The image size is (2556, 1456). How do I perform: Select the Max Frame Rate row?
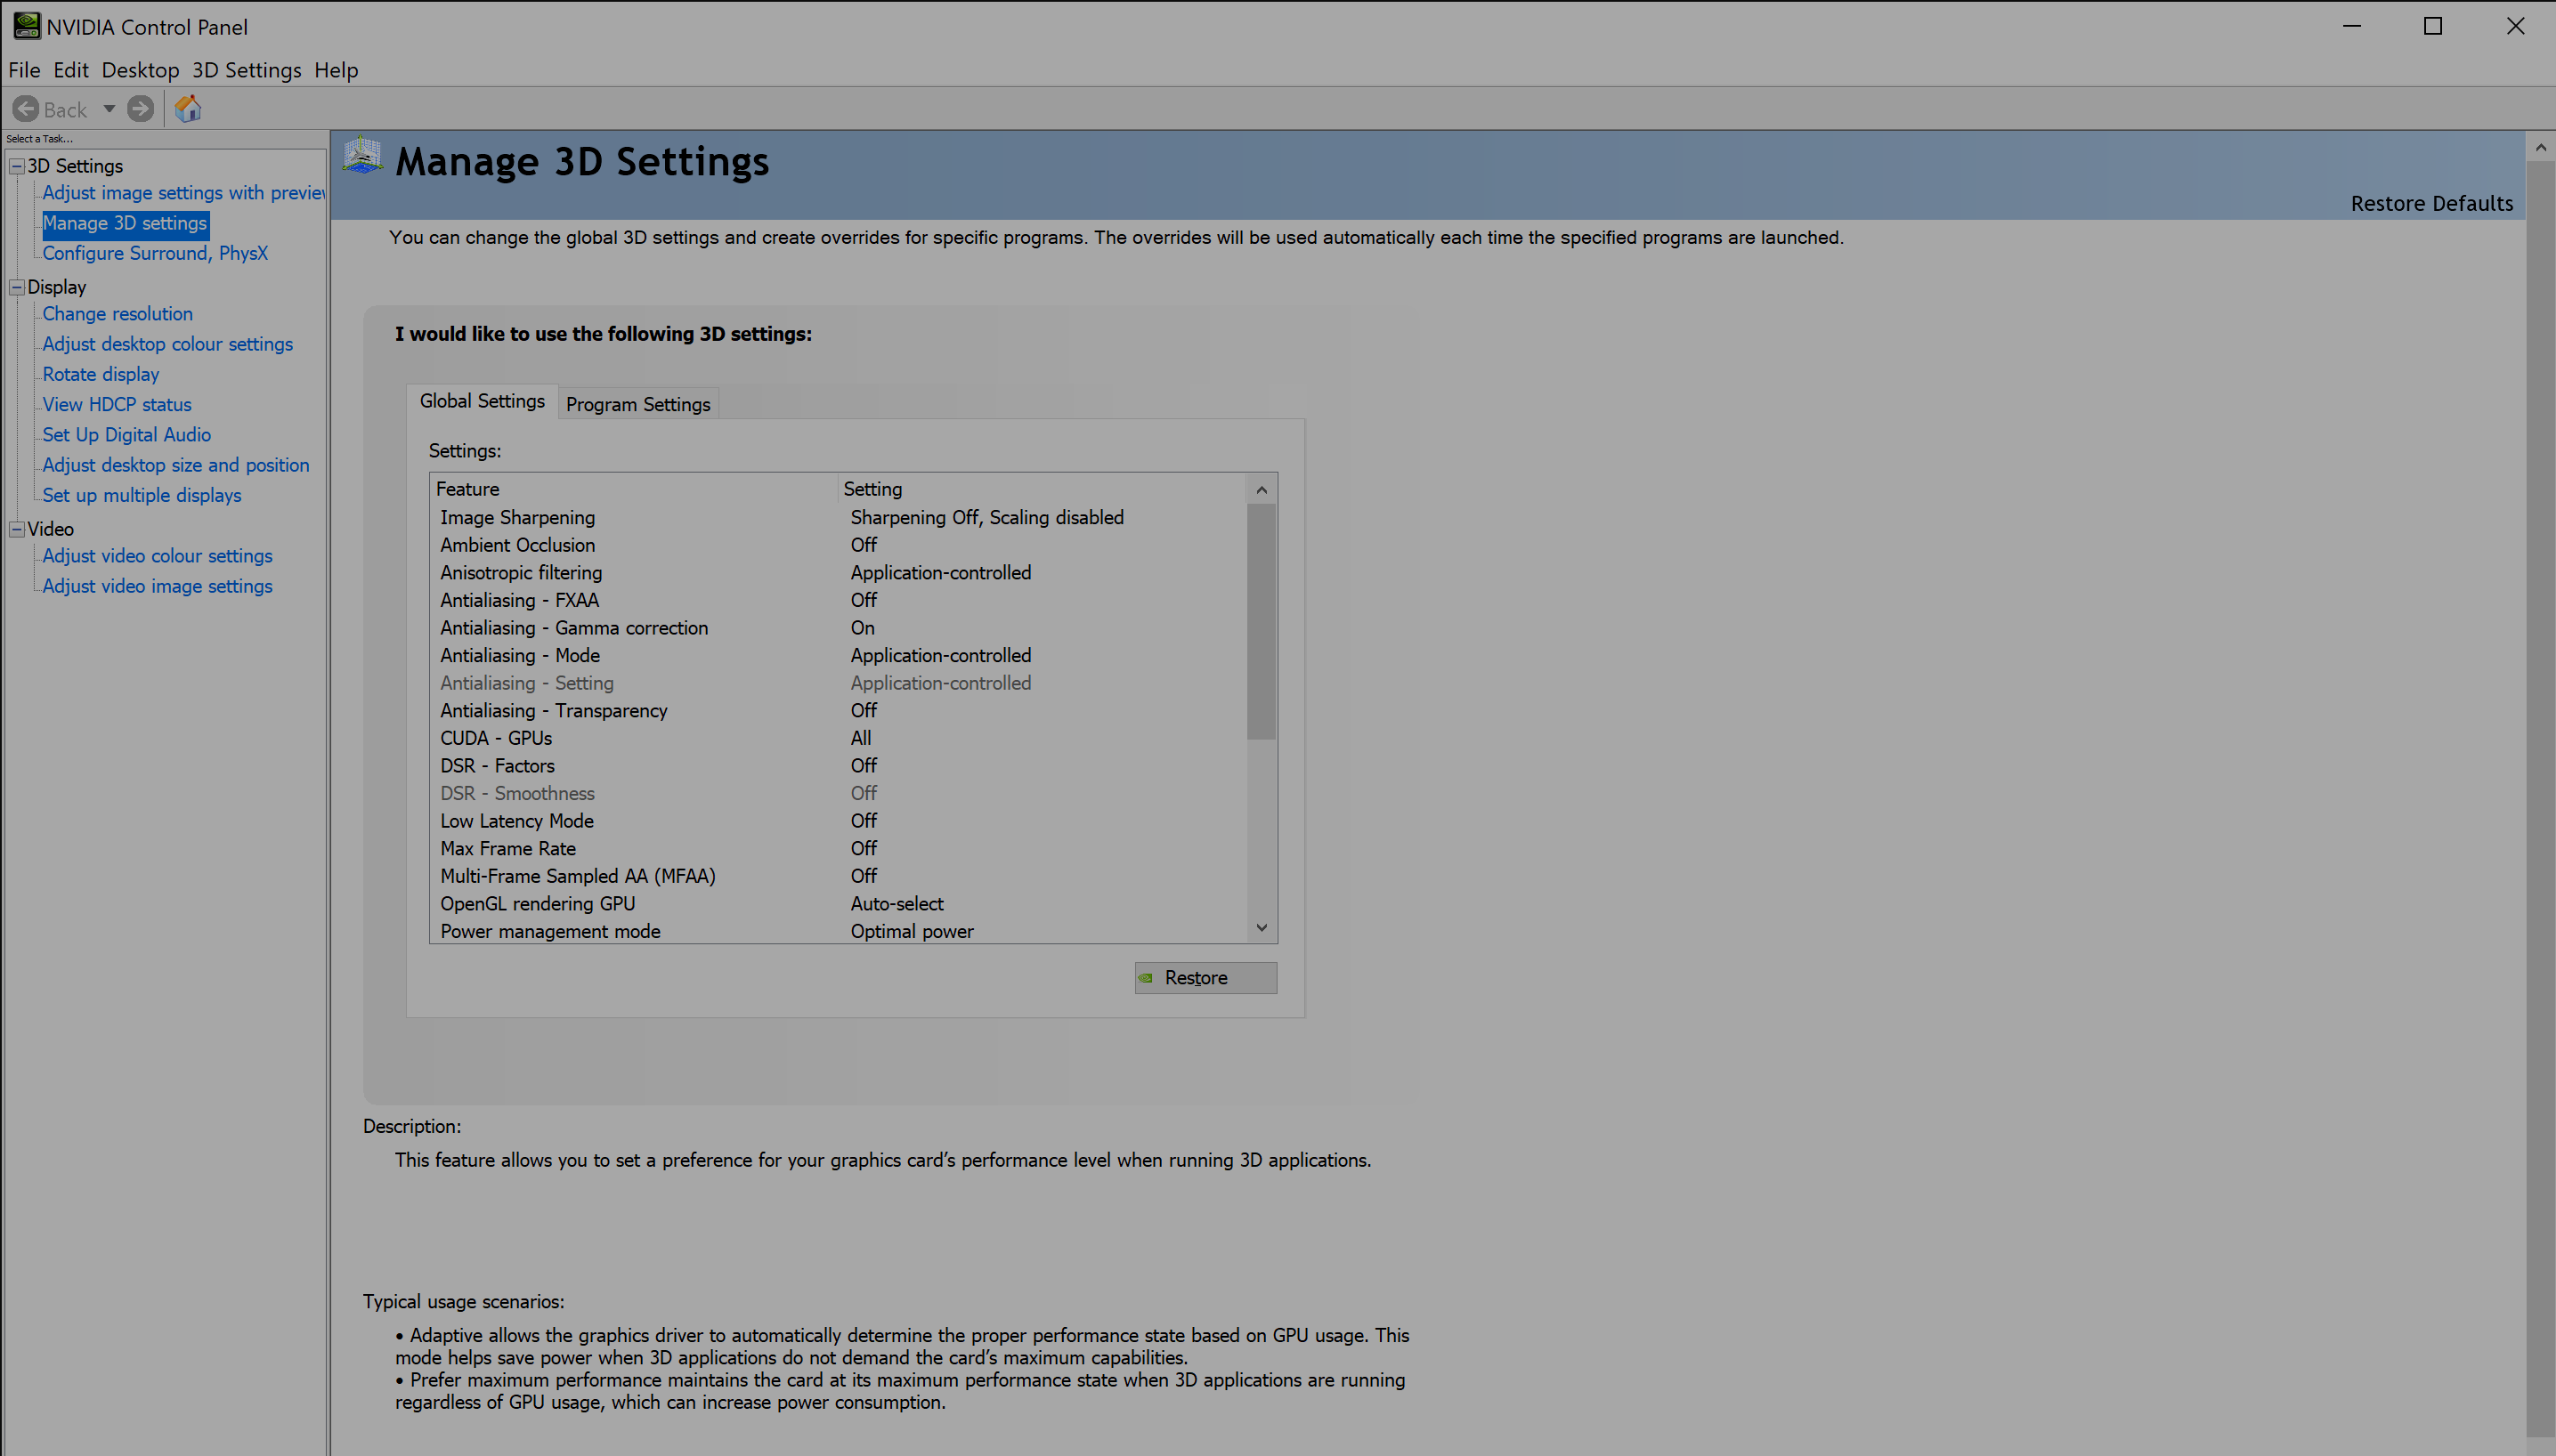click(839, 848)
